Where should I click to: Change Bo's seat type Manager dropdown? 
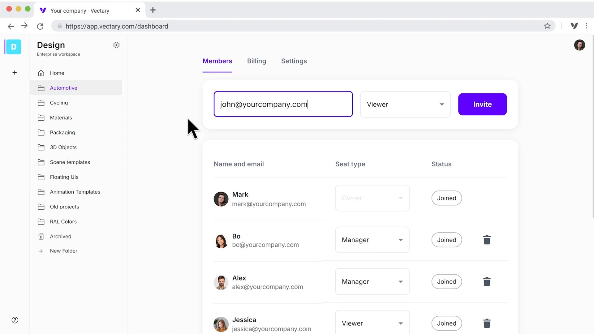372,240
